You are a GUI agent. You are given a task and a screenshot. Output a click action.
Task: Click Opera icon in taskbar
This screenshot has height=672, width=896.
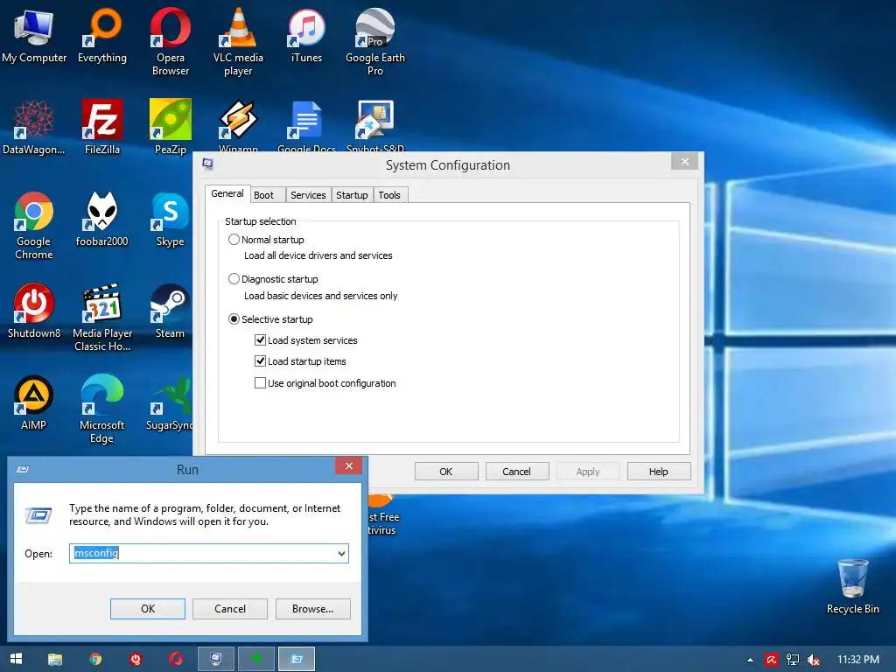tap(175, 659)
